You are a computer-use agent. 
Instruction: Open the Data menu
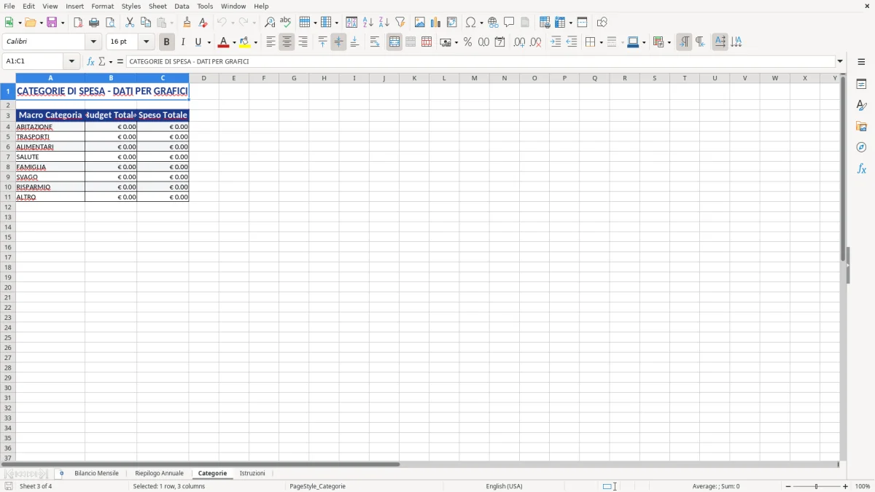182,6
